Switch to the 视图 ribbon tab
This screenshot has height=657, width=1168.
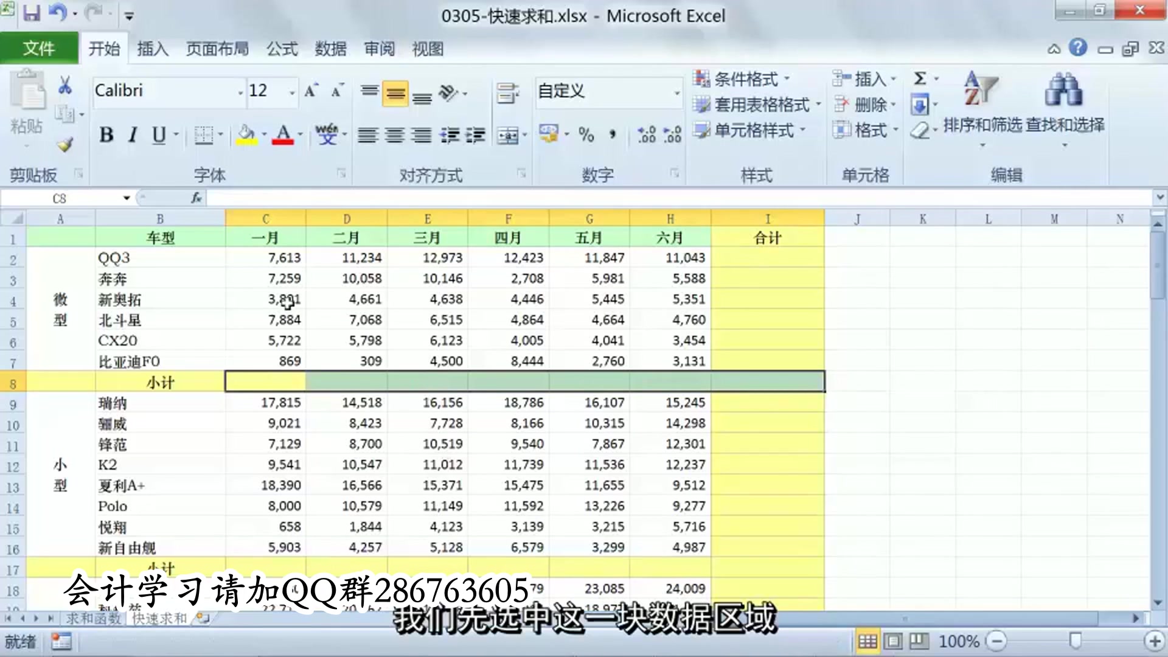click(428, 49)
